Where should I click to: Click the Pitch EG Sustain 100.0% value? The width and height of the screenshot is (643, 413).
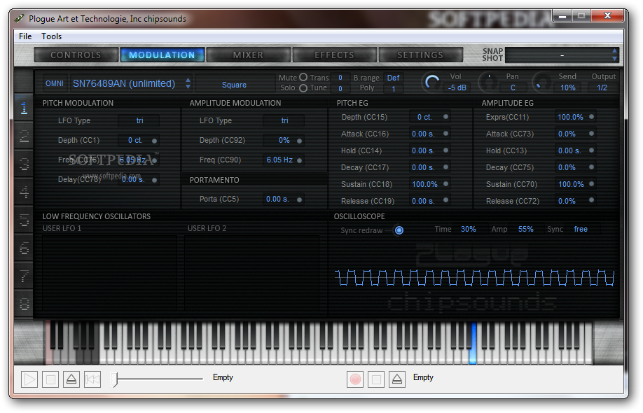(x=424, y=184)
